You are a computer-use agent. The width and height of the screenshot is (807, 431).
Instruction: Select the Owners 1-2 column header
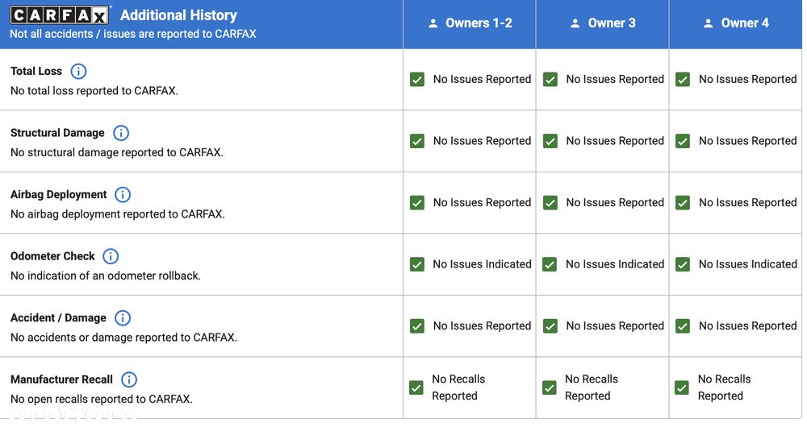(470, 24)
